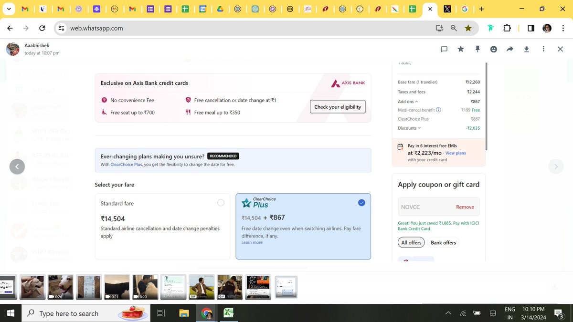Viewport: 573px width, 322px height.
Task: Open the Wi-Fi network tray icon
Action: 463,313
